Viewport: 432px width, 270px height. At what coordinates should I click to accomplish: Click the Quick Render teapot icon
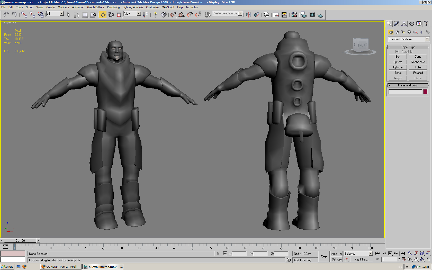[320, 15]
